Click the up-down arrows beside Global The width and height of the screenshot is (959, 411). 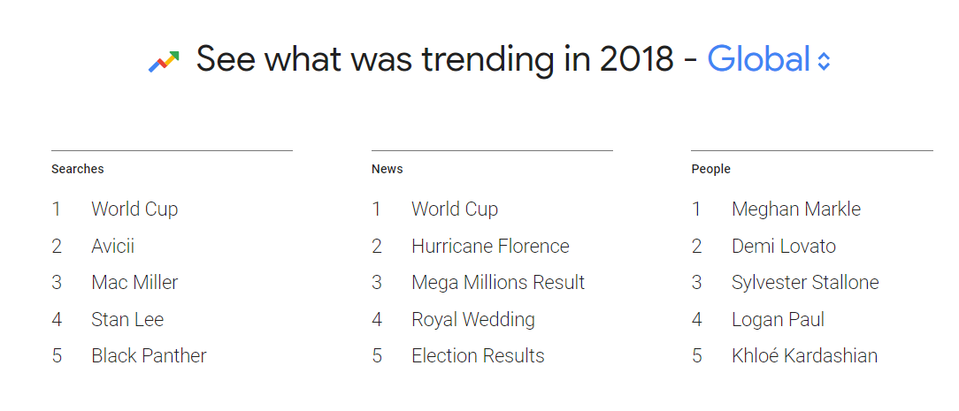coord(824,61)
